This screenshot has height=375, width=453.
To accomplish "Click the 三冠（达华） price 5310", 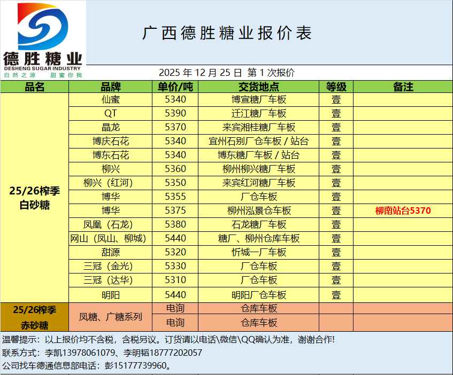I will pyautogui.click(x=175, y=280).
